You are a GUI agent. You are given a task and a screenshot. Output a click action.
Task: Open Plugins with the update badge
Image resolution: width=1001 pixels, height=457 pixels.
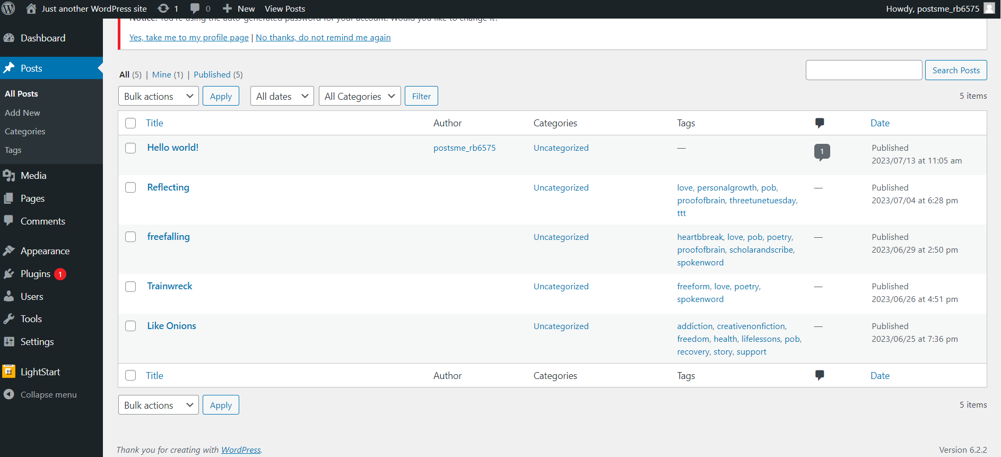point(36,274)
